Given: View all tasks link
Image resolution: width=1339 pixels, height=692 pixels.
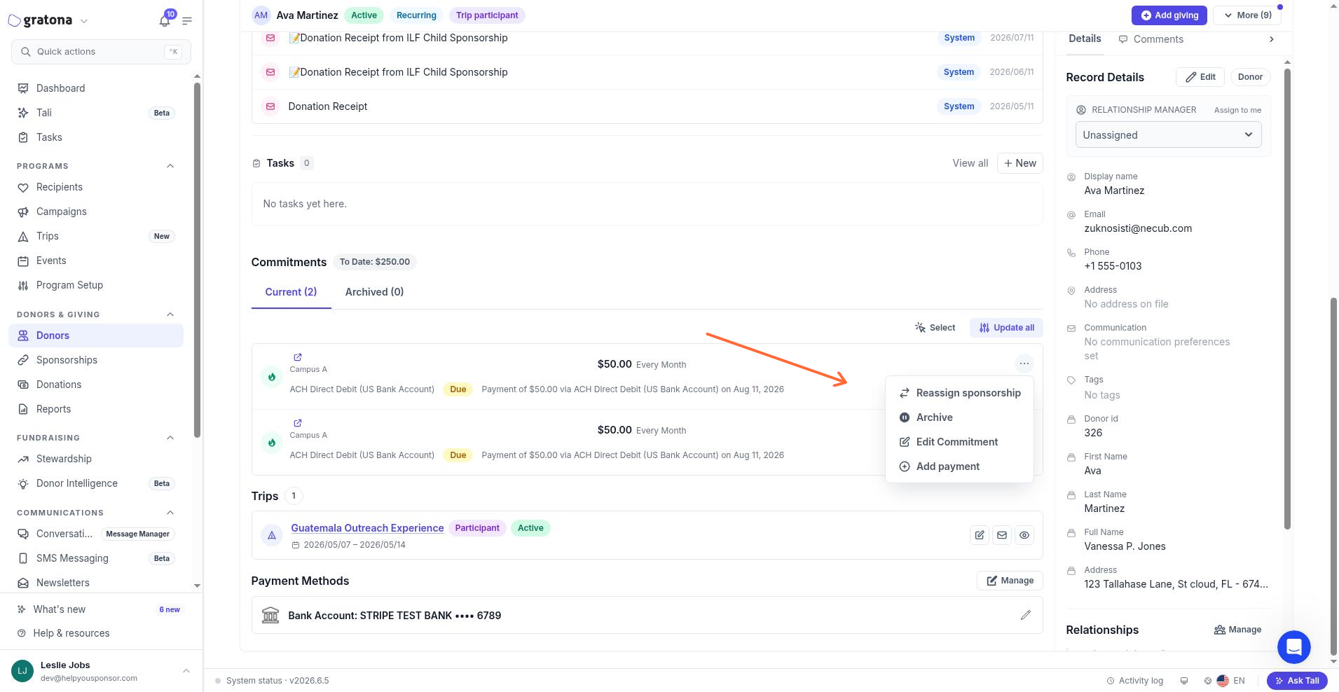Looking at the screenshot, I should [x=970, y=163].
